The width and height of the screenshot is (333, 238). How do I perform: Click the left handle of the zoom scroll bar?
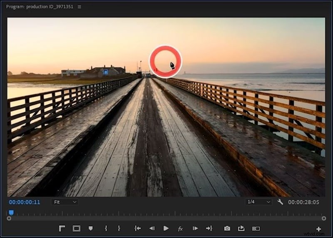9,218
